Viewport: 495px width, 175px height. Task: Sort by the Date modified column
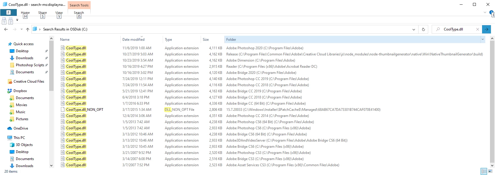[x=133, y=40]
